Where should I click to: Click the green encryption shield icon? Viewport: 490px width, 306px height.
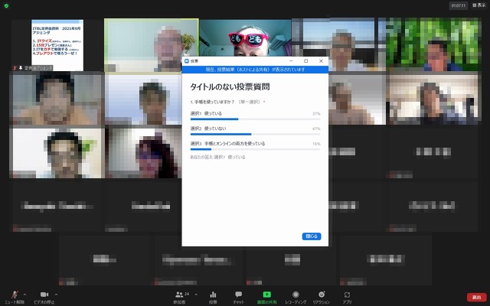pos(6,5)
